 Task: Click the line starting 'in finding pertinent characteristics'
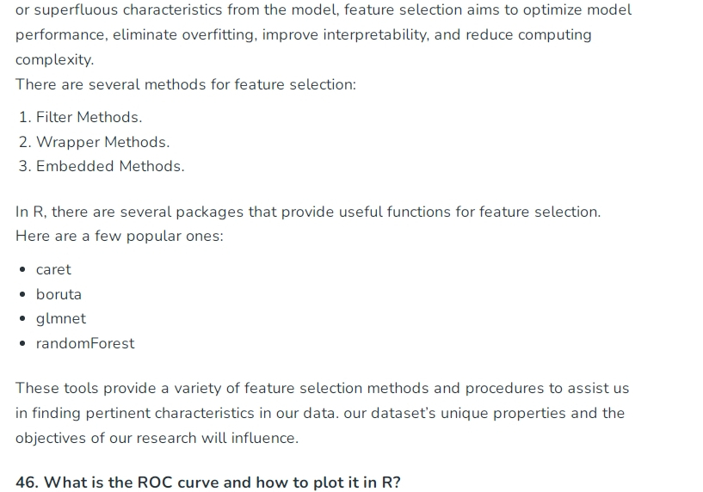pos(320,413)
